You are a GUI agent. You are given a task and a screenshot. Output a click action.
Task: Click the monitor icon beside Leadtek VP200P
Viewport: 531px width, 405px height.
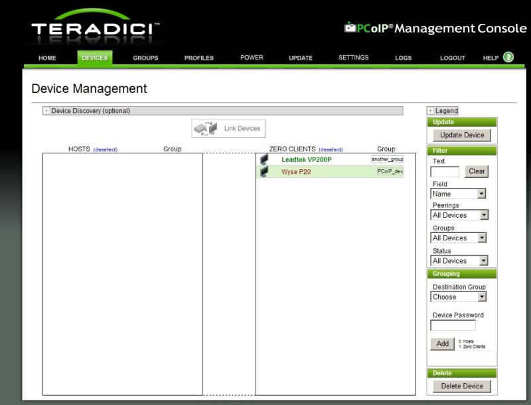264,159
